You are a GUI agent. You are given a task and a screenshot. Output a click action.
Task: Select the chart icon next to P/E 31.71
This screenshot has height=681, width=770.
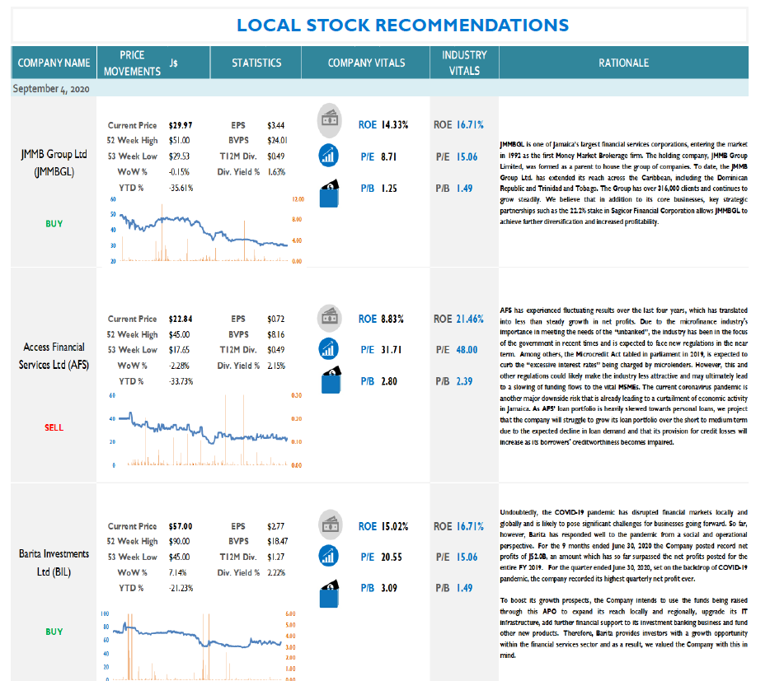pyautogui.click(x=328, y=349)
